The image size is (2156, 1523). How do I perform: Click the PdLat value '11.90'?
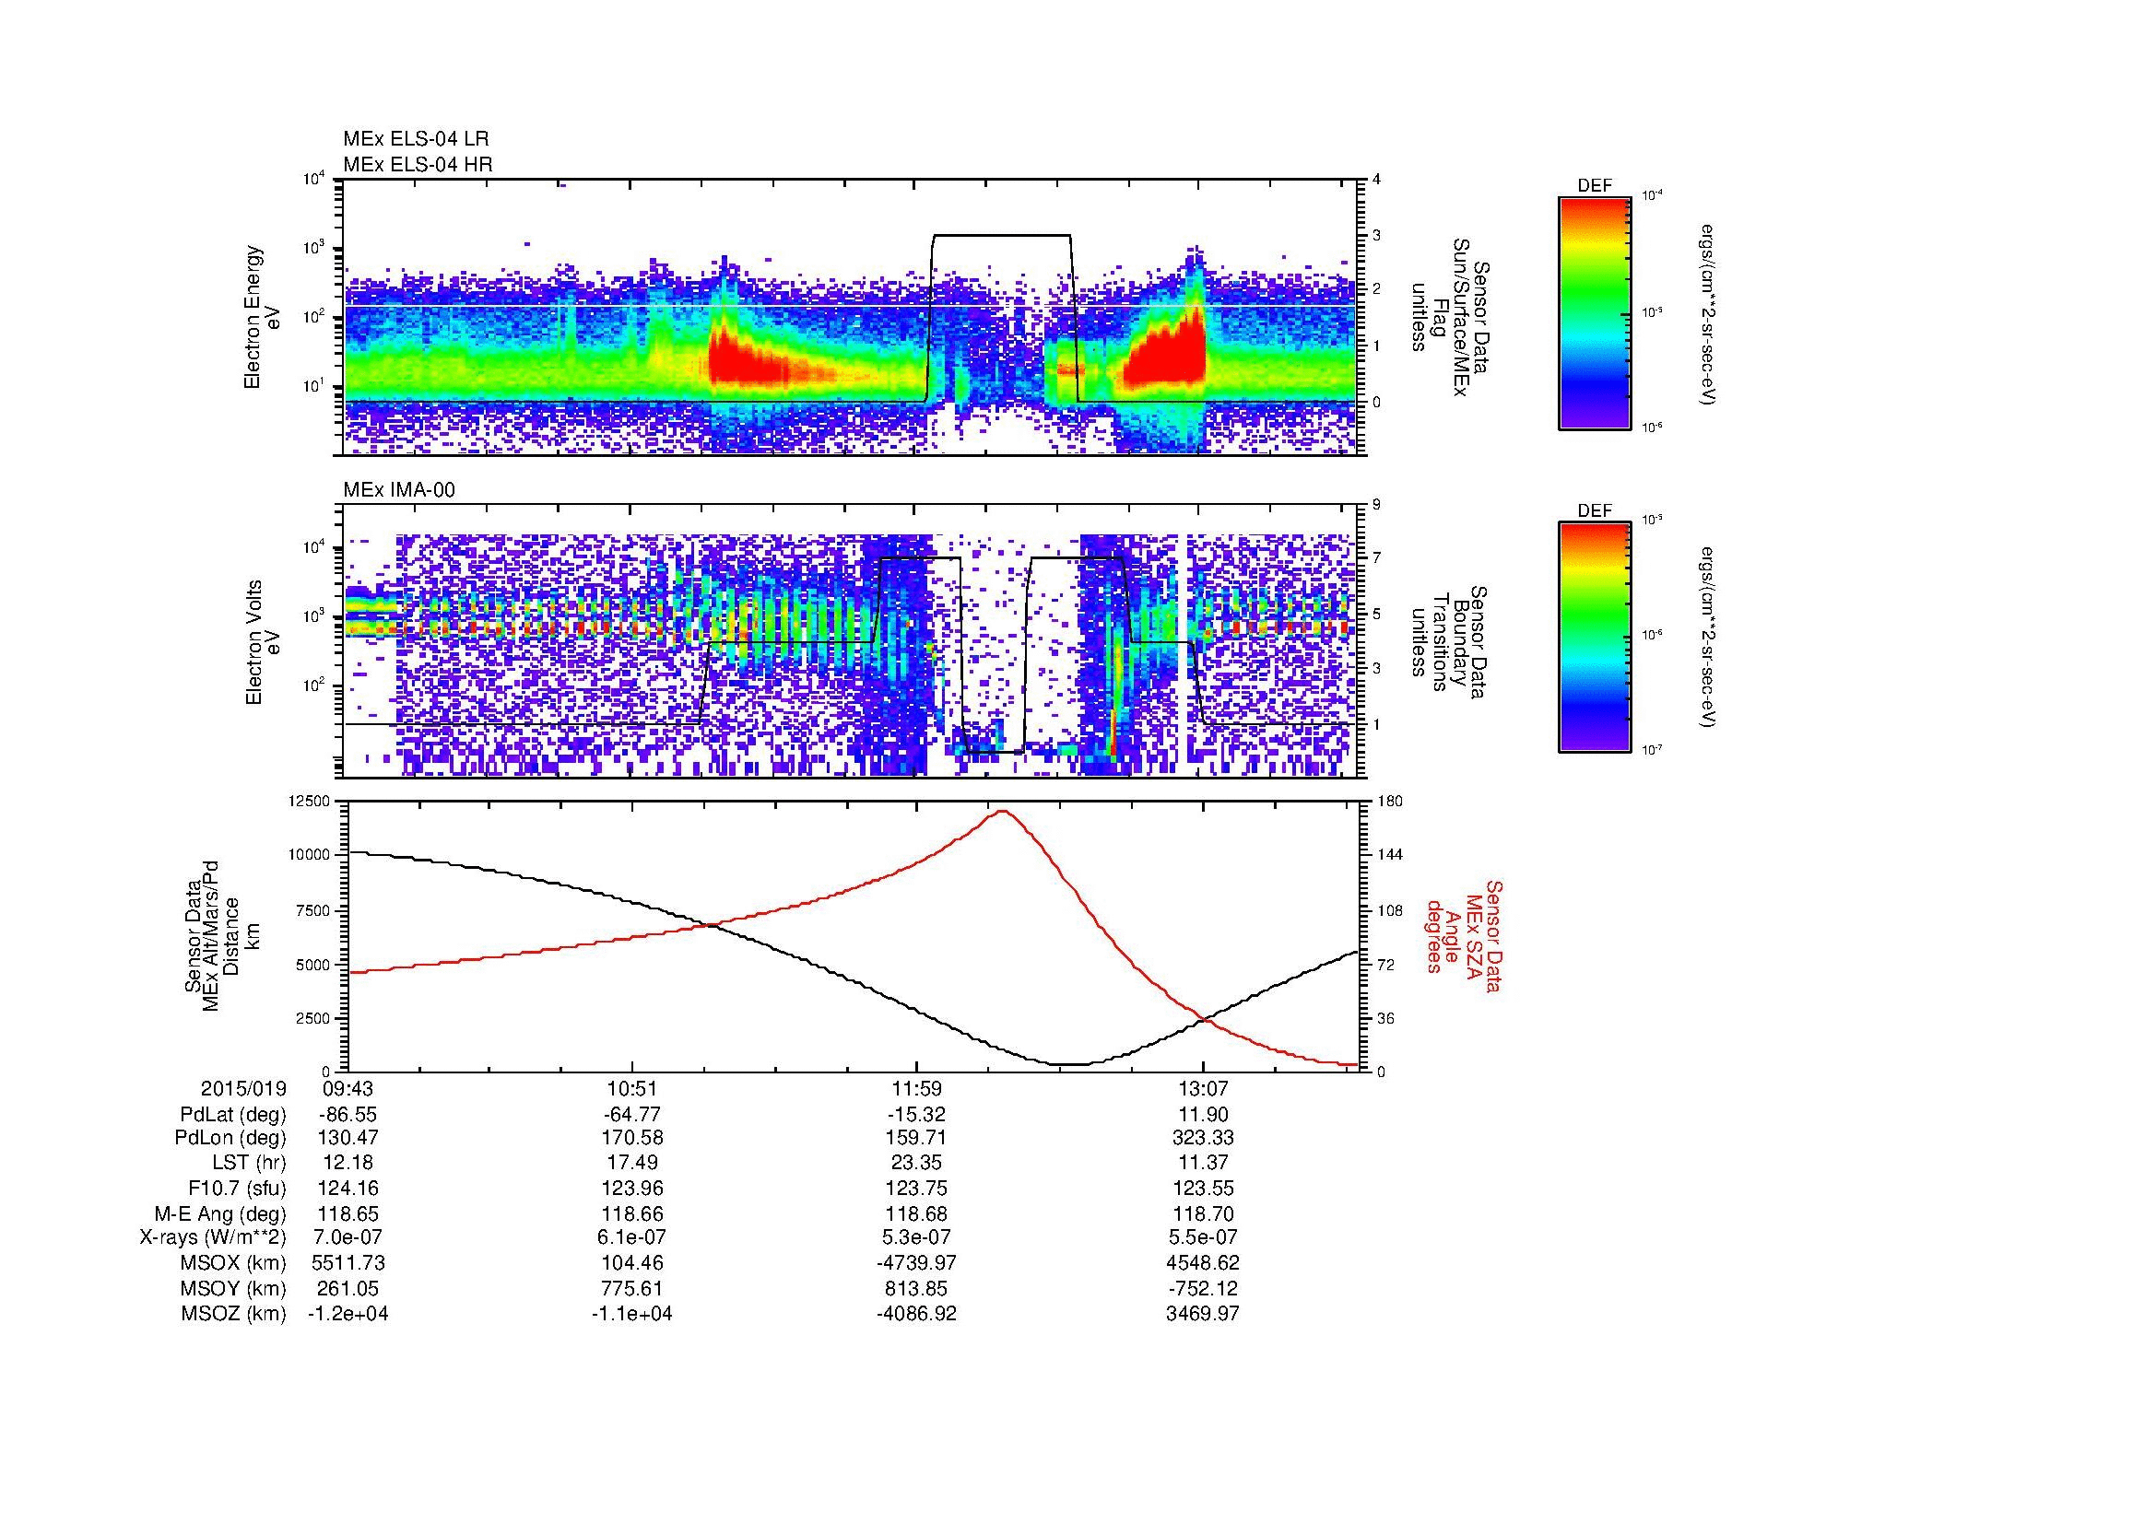click(1203, 1116)
